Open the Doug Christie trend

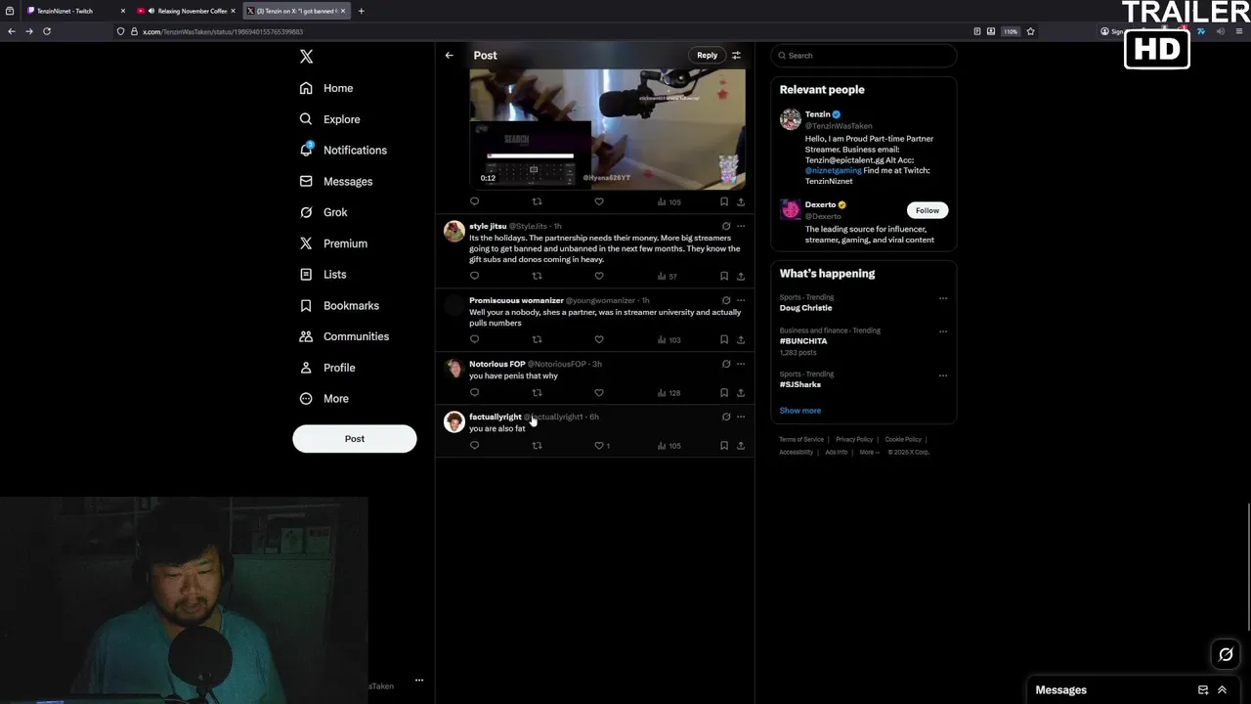point(806,308)
